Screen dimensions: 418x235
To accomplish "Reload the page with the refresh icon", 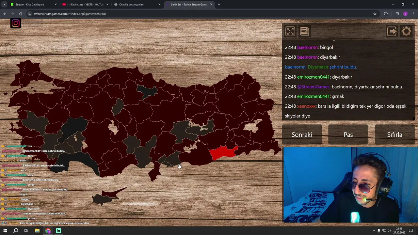I will (20, 14).
